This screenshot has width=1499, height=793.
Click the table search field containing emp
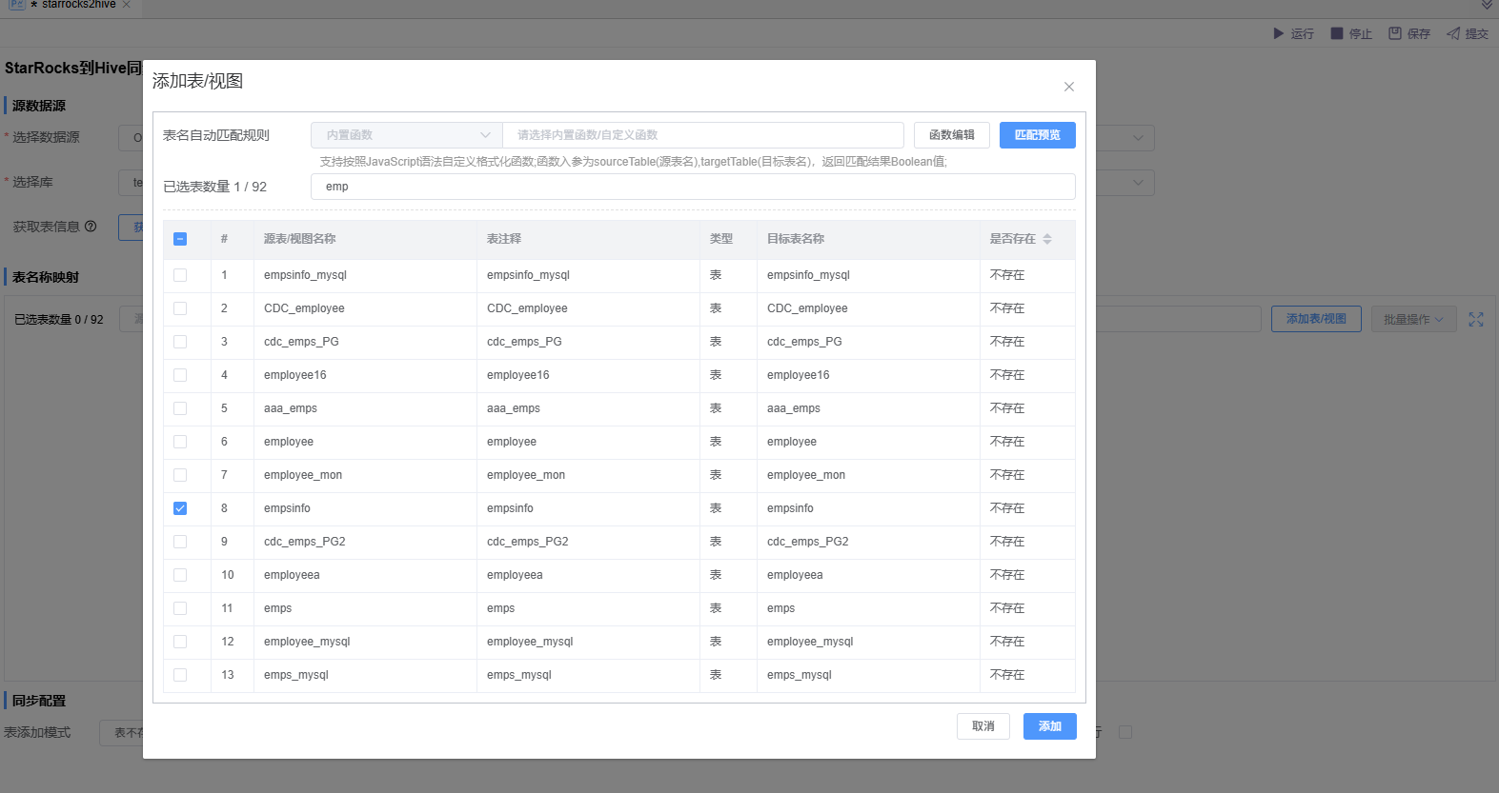point(693,187)
